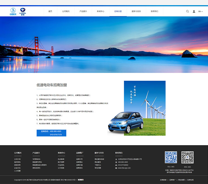This screenshot has width=208, height=184.
Task: Click the search magnifier icon in header
Action: click(x=187, y=11)
